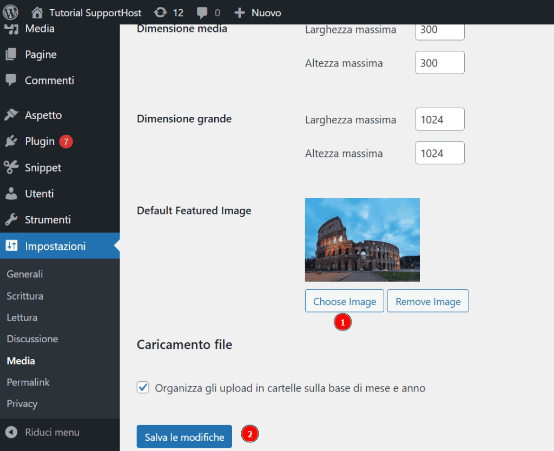This screenshot has width=554, height=451.
Task: Click the plus icon beside Nuovo
Action: [240, 12]
